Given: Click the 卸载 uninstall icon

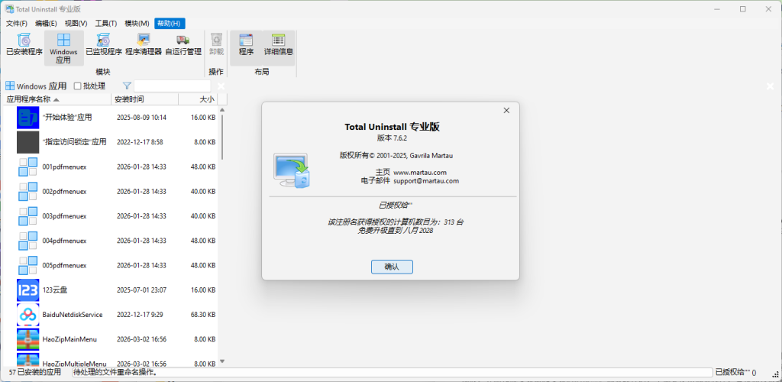Looking at the screenshot, I should [216, 44].
